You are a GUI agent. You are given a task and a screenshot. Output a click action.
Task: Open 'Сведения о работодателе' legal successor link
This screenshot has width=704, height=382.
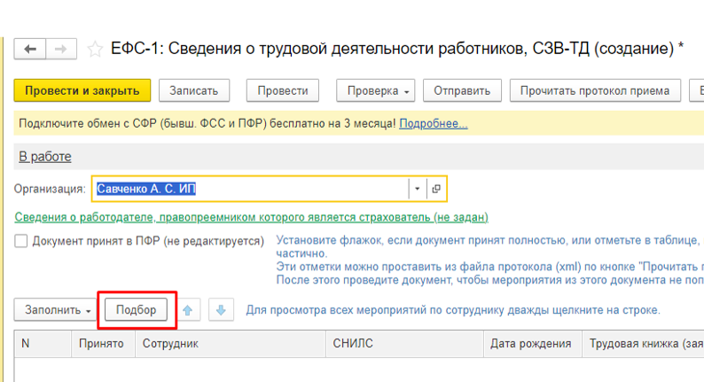(x=252, y=217)
